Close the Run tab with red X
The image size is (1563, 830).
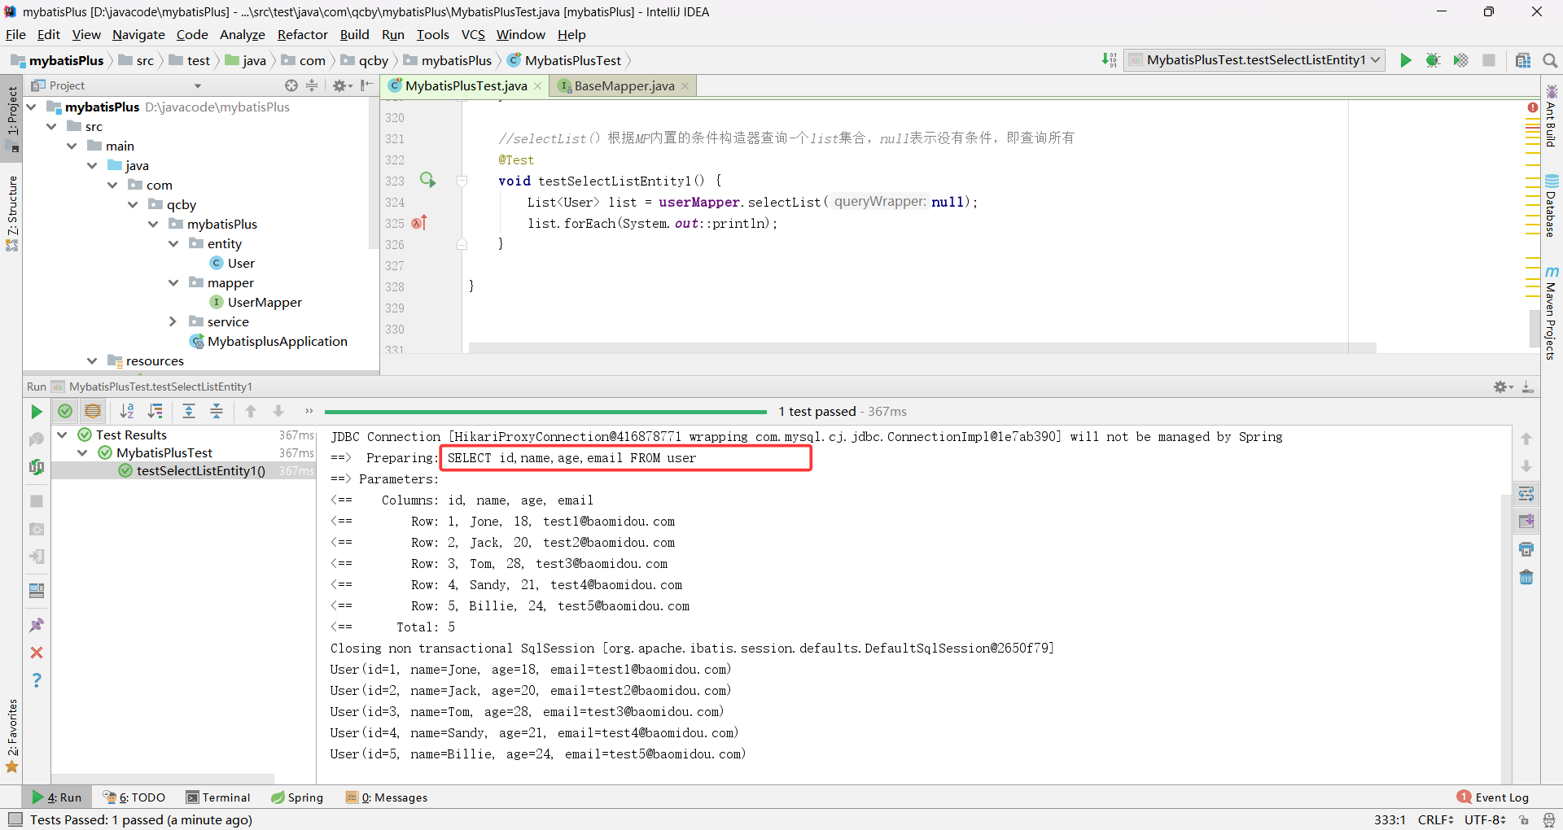pos(37,653)
